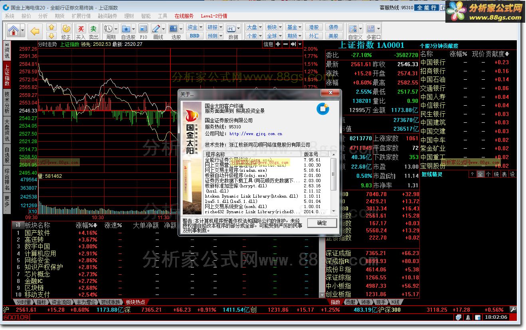
Task: Open the F10 company info icon
Action: [x=143, y=29]
